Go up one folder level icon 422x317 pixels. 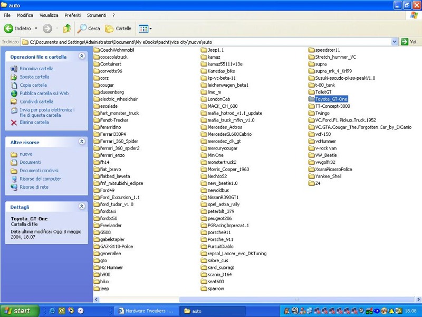click(x=67, y=29)
